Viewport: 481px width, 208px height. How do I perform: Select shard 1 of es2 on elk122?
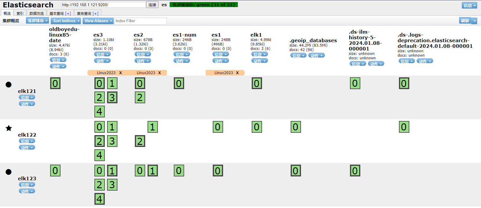tap(153, 127)
